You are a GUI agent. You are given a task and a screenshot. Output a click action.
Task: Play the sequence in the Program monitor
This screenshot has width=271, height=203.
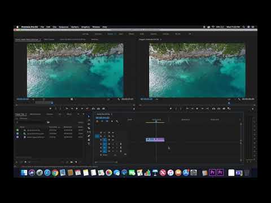tap(197, 109)
